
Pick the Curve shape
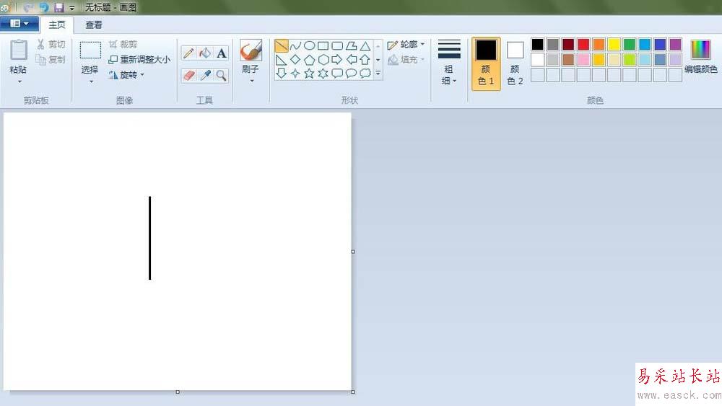[295, 45]
